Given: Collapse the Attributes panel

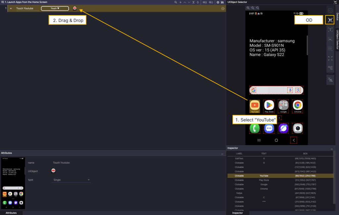Looking at the screenshot, I should (222, 154).
